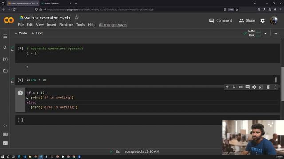Open the Insert menu
284x159 pixels.
click(x=51, y=25)
